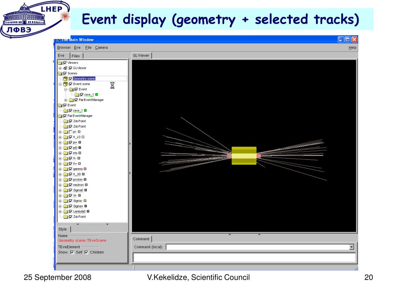The width and height of the screenshot is (397, 297).
Task: Expand the pi- tree node
Action: coord(60,132)
